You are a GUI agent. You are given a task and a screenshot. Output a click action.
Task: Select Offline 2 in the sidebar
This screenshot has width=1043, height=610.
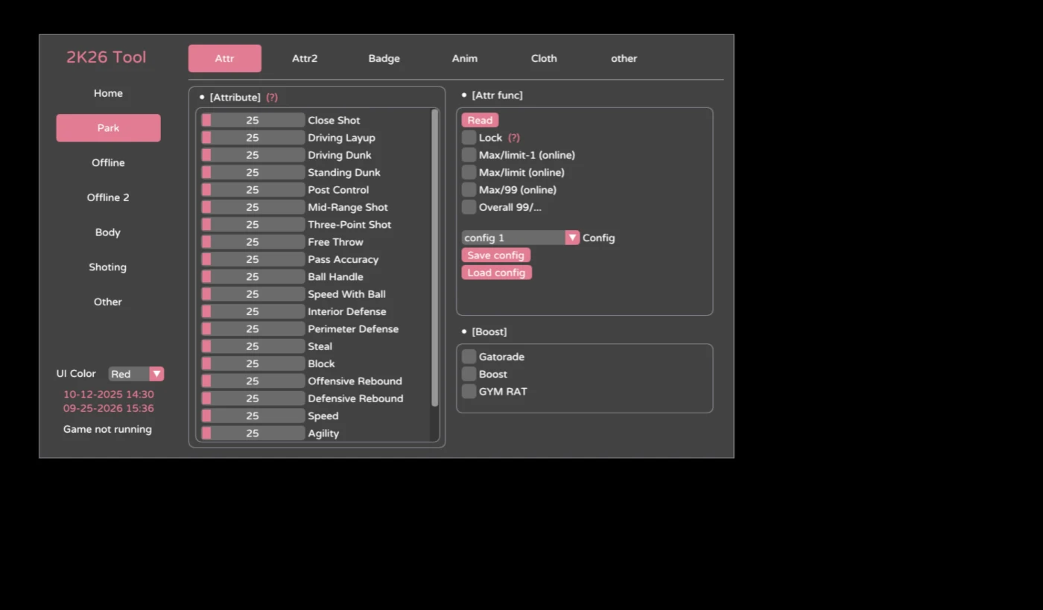[x=108, y=197]
